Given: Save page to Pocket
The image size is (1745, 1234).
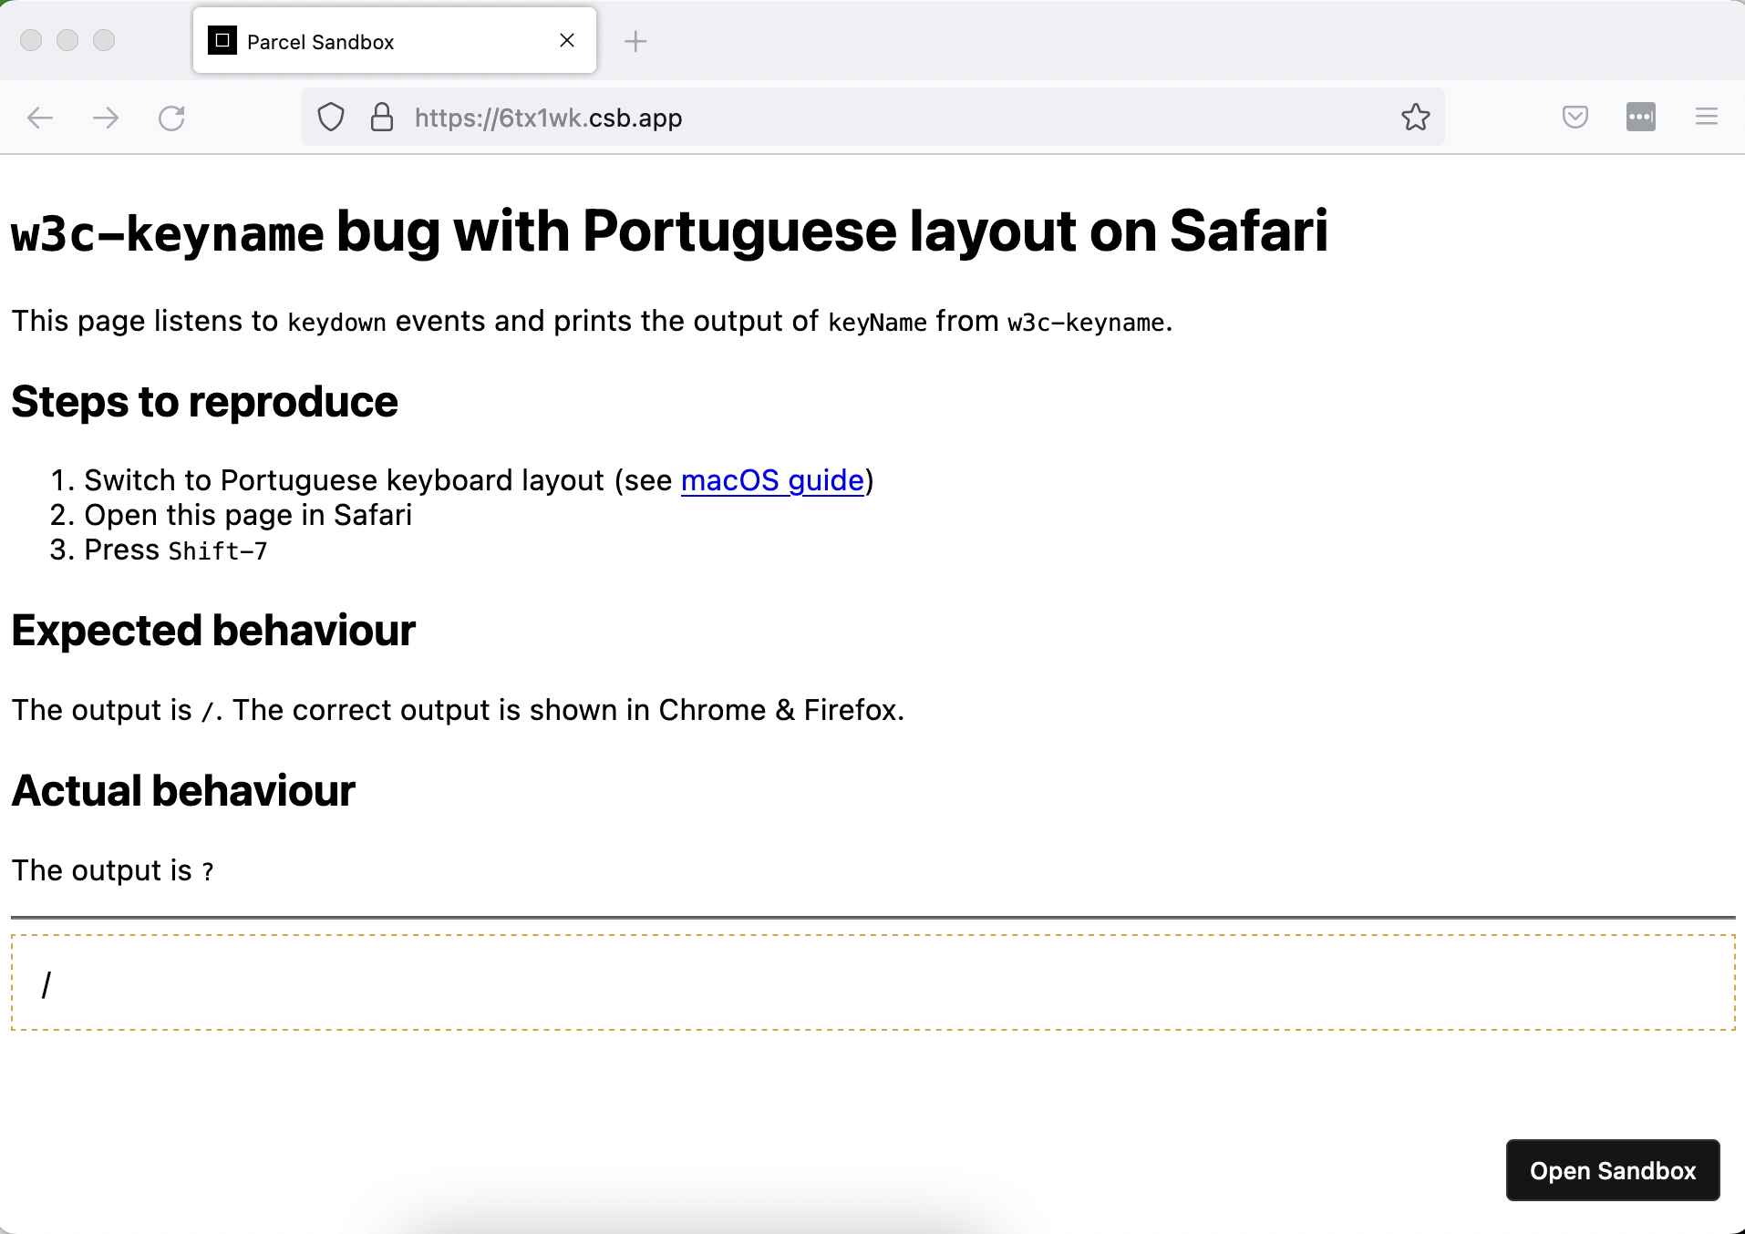Looking at the screenshot, I should 1575,117.
